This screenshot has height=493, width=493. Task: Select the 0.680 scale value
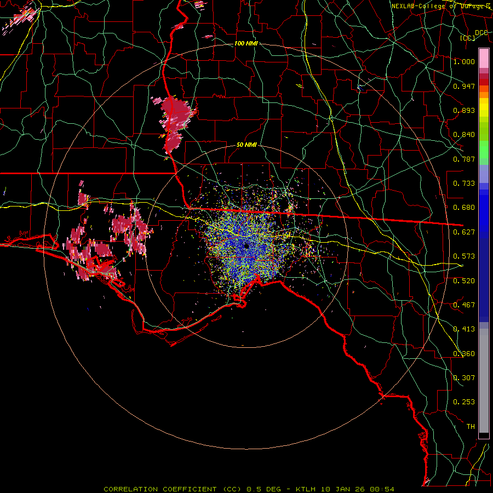464,208
